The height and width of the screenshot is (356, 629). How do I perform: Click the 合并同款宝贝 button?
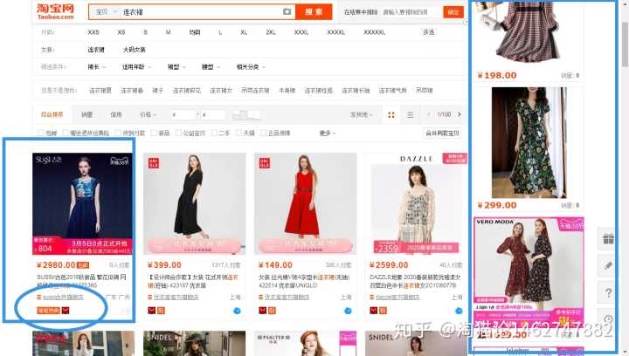[x=442, y=133]
